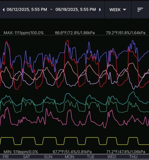This screenshot has height=160, width=149.
Task: Select end date 06/19/2025, 5:55 PM
Action: (x=76, y=10)
